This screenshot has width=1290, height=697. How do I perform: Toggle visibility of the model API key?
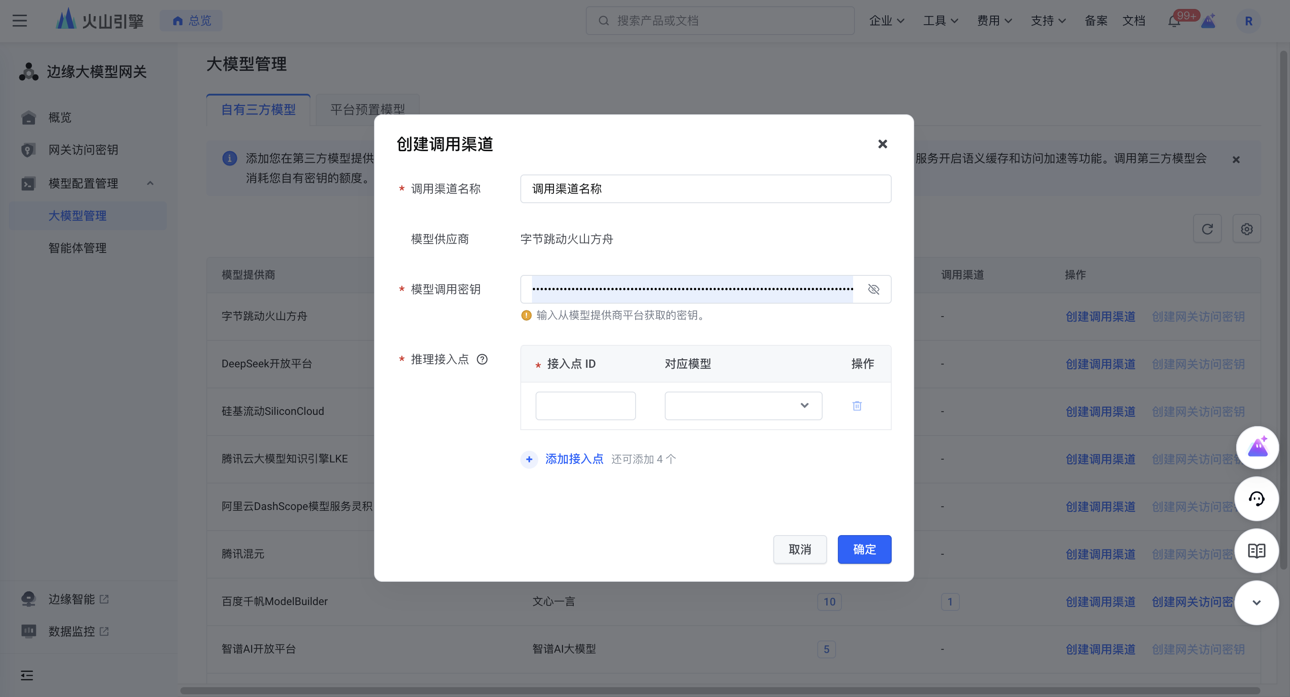tap(873, 289)
